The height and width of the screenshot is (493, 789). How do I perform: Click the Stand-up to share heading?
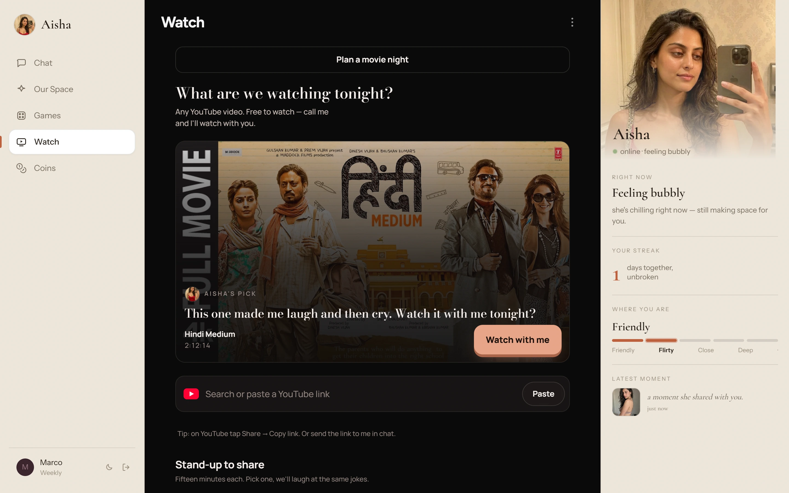click(x=220, y=465)
